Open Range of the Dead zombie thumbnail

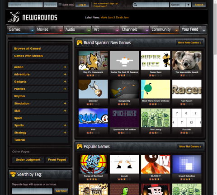pyautogui.click(x=93, y=164)
